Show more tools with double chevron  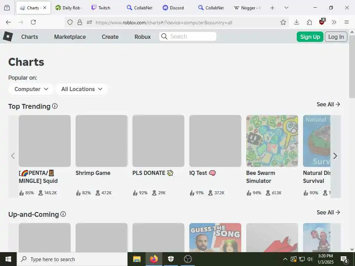334,22
